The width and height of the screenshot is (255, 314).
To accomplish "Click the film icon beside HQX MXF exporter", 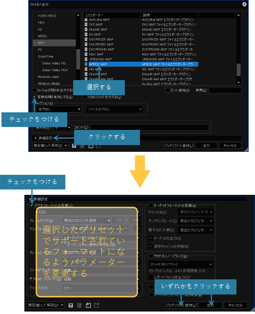I will point(86,54).
